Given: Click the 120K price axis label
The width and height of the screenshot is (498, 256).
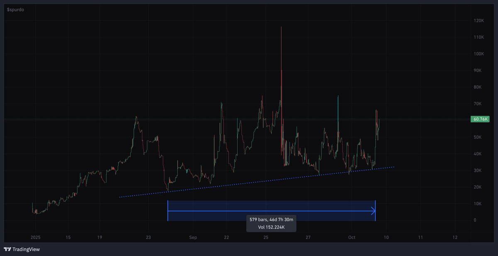Looking at the screenshot, I should click(x=479, y=21).
